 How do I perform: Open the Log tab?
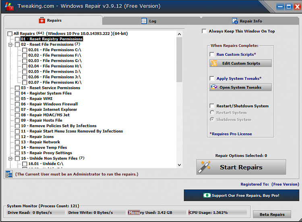pos(151,21)
